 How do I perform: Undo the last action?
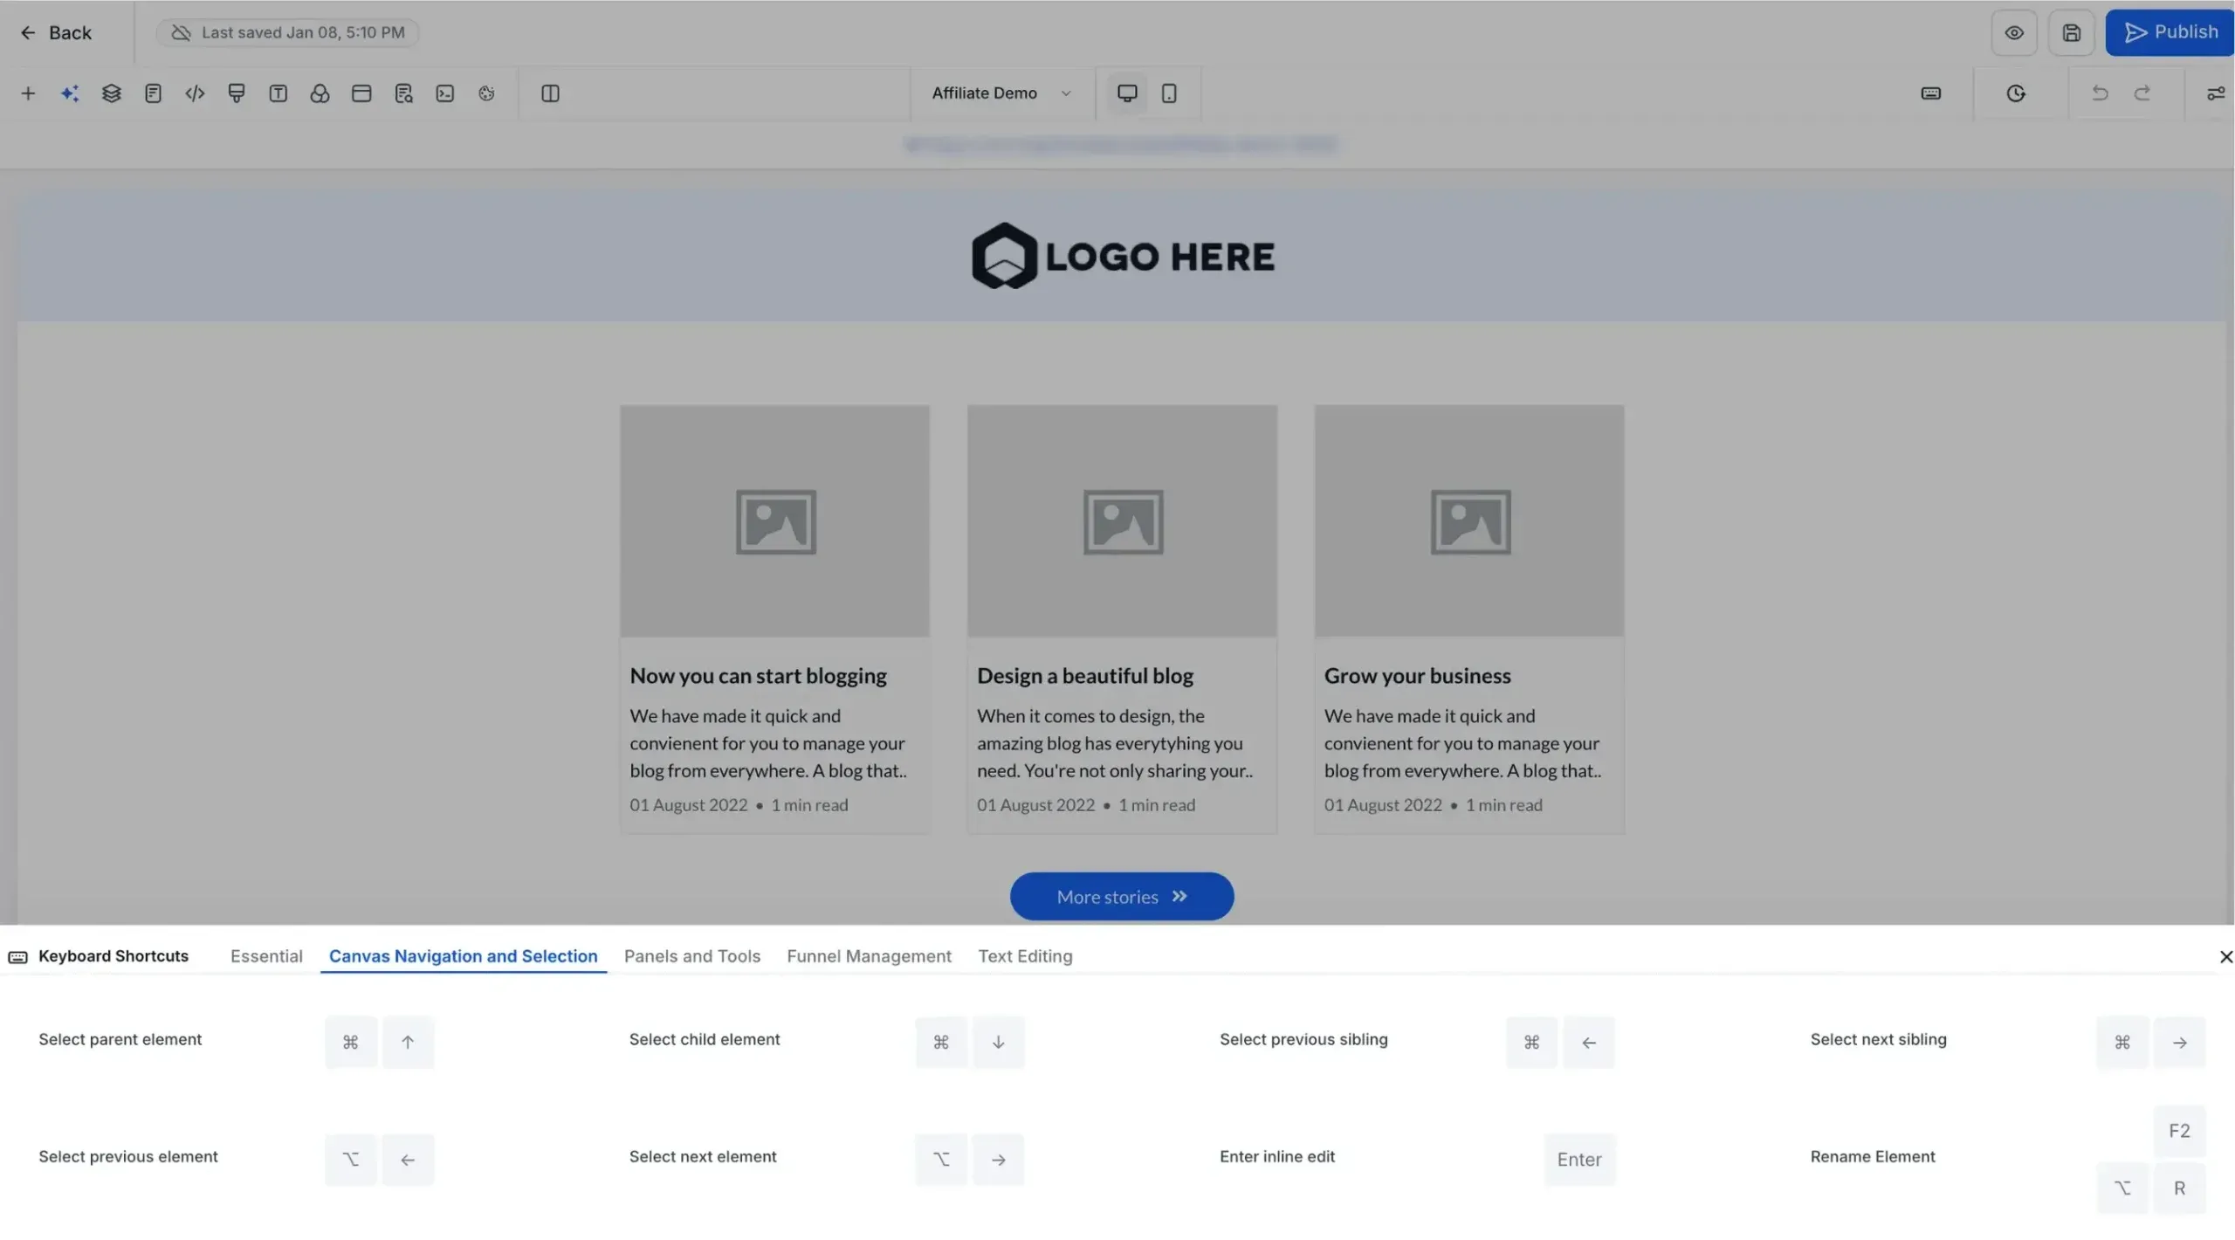tap(2101, 93)
